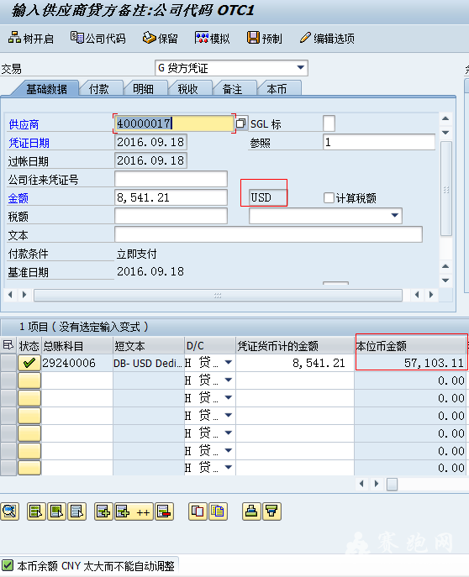Toggle the 计算税额 checkbox
469x577 pixels.
click(329, 197)
